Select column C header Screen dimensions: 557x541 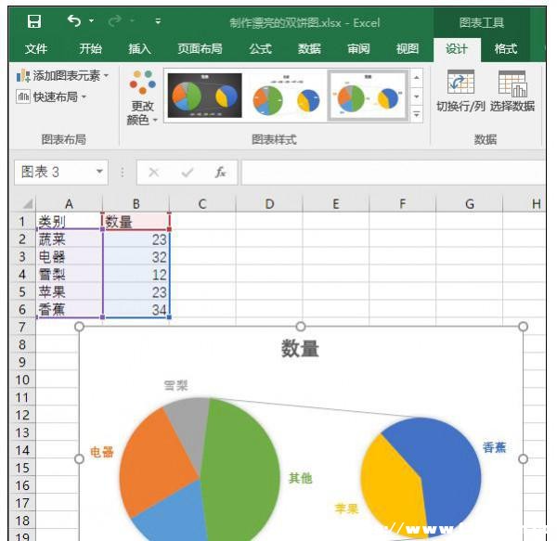[202, 204]
